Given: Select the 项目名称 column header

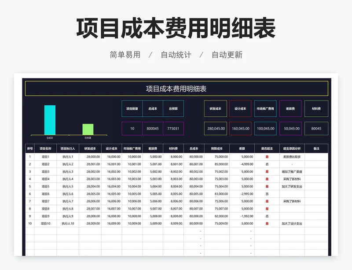Looking at the screenshot, I should tap(46, 148).
